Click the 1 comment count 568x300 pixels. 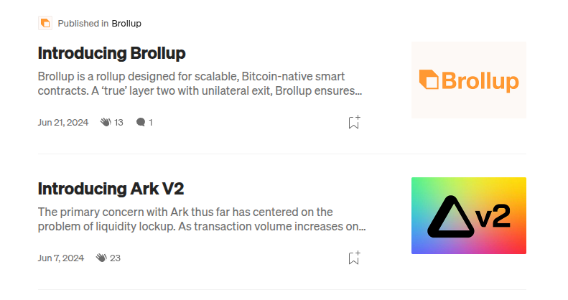click(151, 122)
